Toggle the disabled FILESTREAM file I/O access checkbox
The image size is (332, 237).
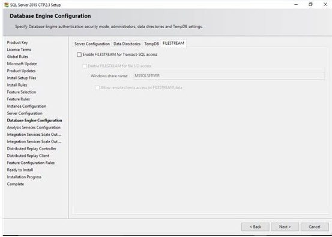(x=84, y=66)
